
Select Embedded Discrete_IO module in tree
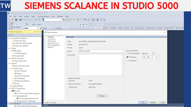[x=29, y=99]
